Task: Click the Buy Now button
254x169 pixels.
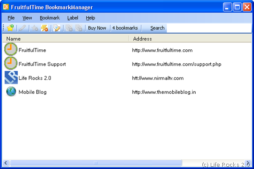Action: coord(97,28)
